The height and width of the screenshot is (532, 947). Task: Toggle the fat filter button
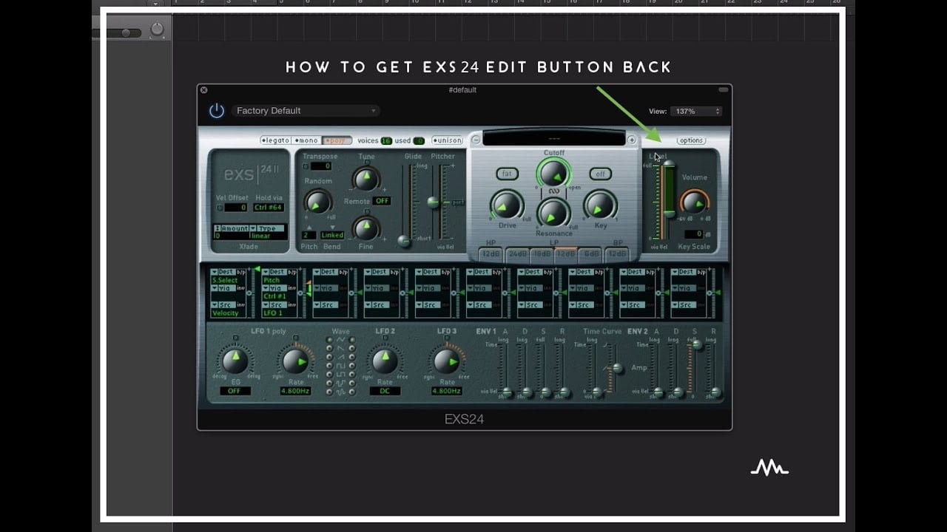click(507, 174)
